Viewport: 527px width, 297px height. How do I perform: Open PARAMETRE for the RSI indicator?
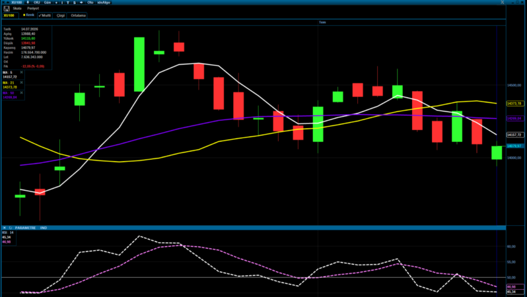[x=25, y=228]
